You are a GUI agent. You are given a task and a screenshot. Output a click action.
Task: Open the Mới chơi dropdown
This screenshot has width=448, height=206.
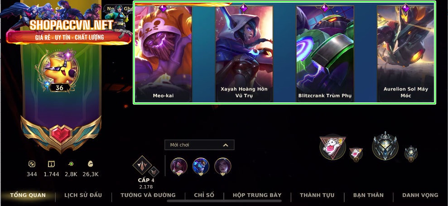point(199,145)
